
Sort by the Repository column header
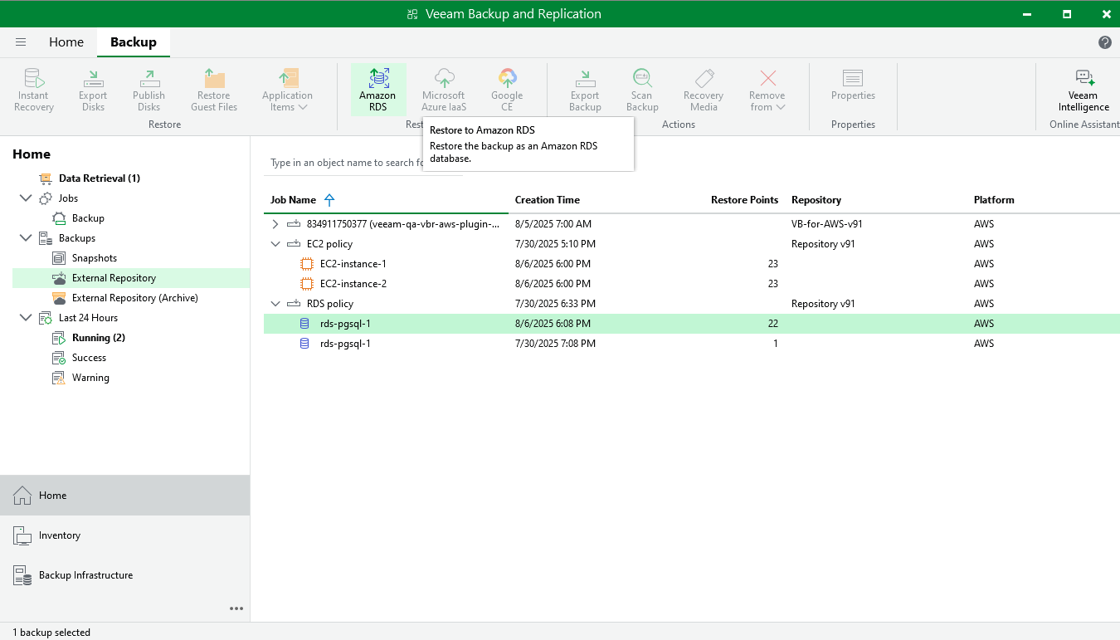tap(816, 200)
